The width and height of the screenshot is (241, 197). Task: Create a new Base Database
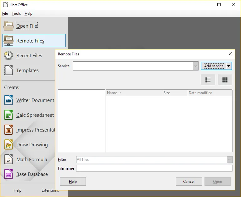pyautogui.click(x=32, y=174)
